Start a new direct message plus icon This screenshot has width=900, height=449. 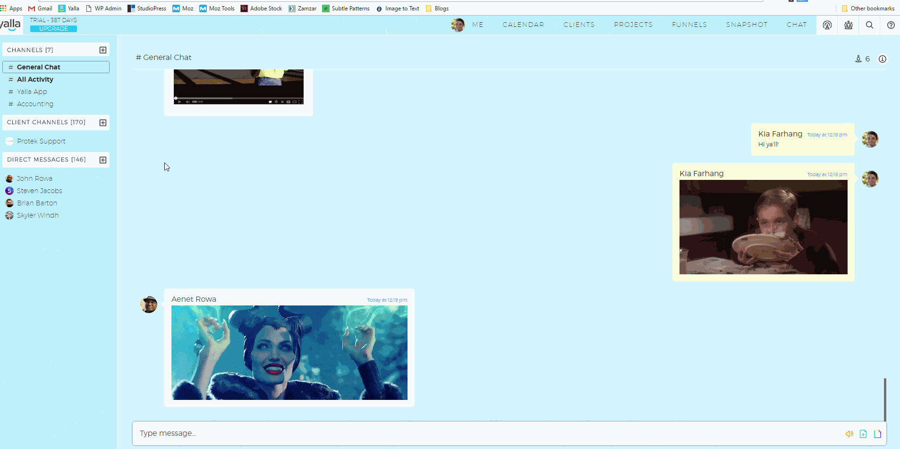pyautogui.click(x=103, y=160)
